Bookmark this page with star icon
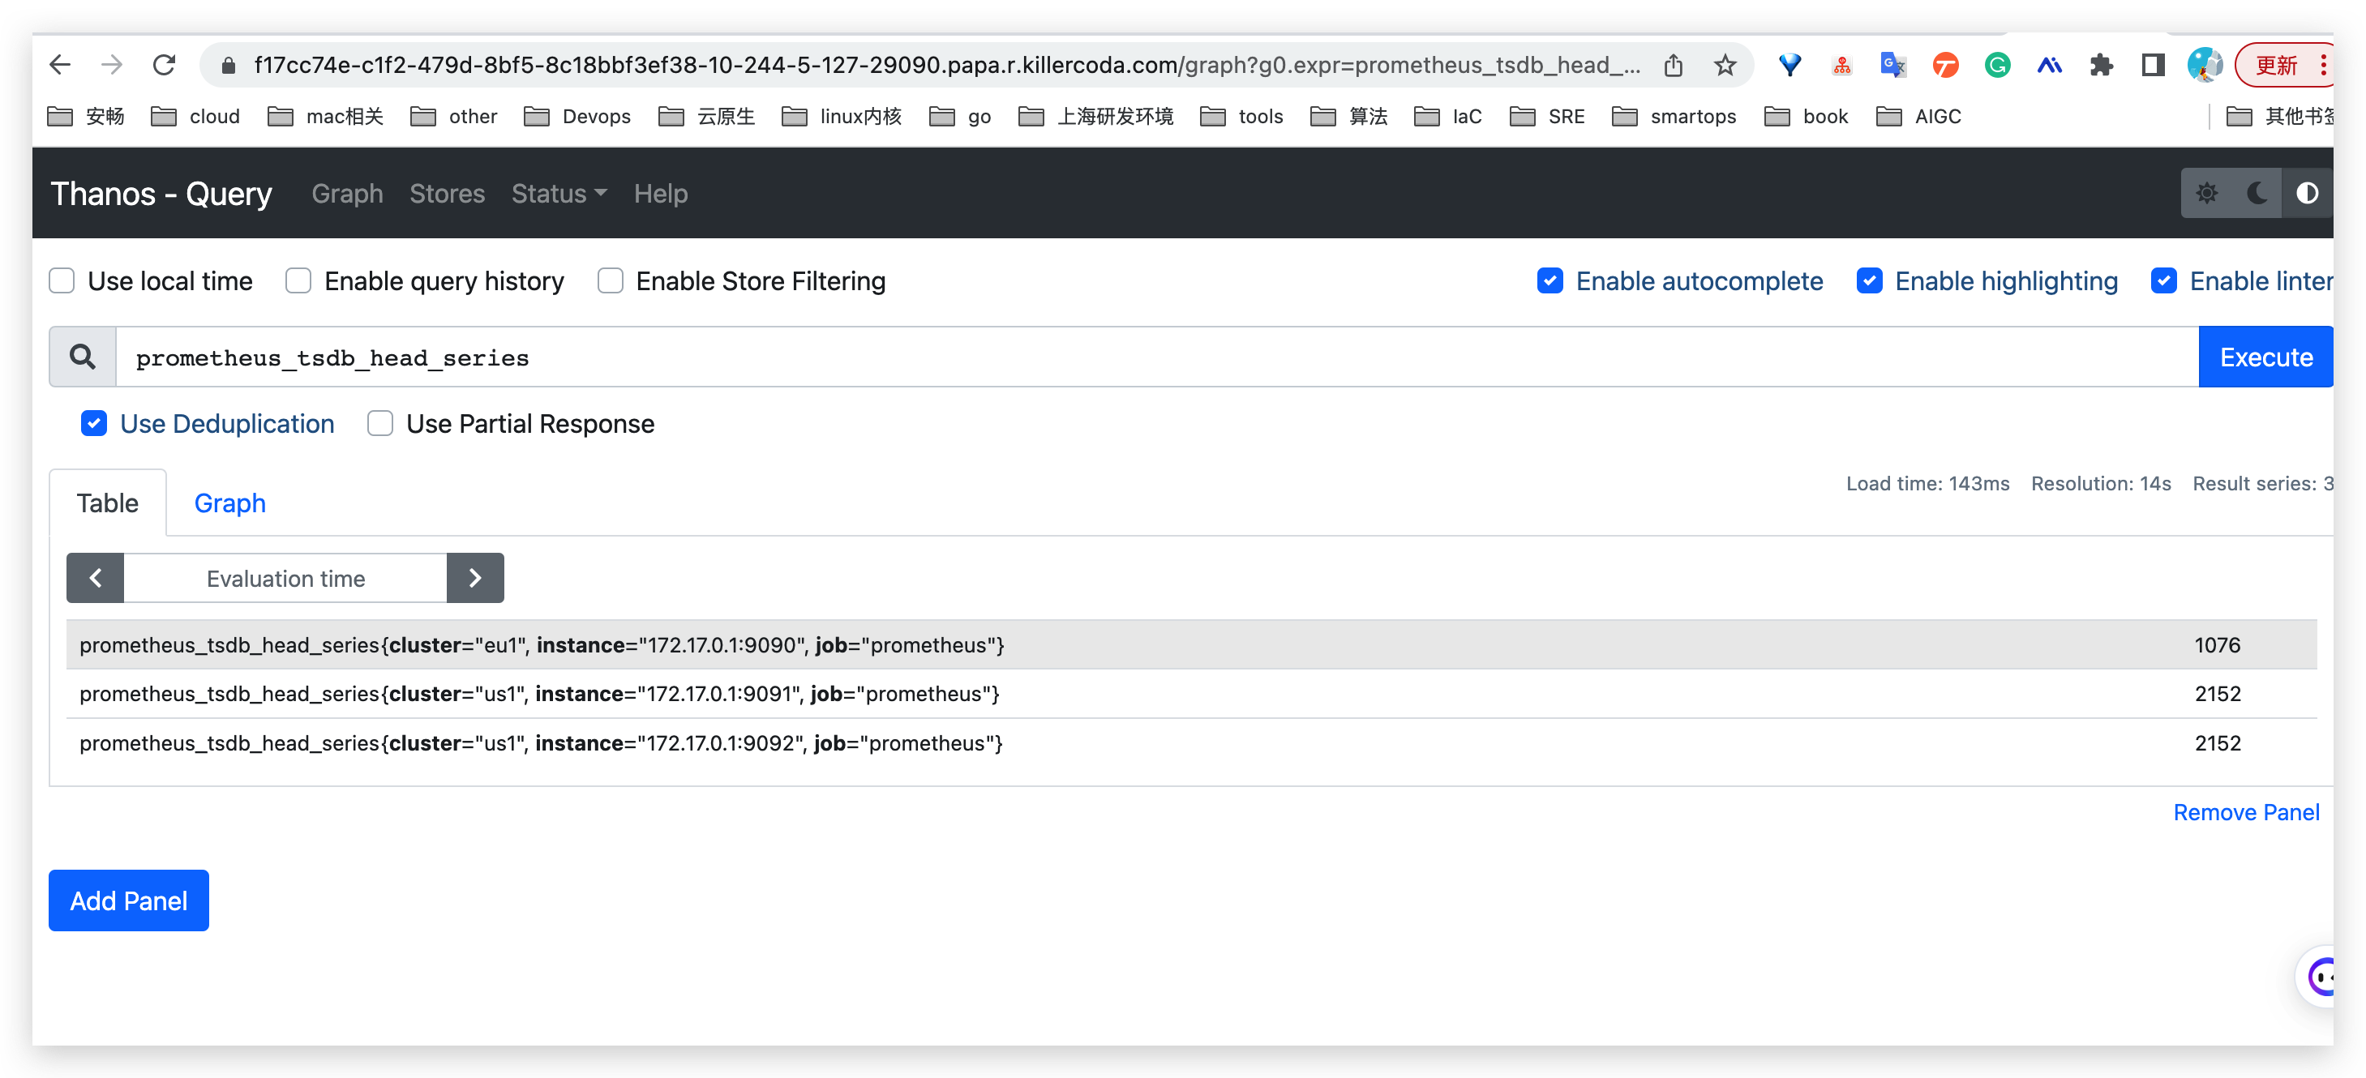Image resolution: width=2366 pixels, height=1078 pixels. tap(1724, 65)
